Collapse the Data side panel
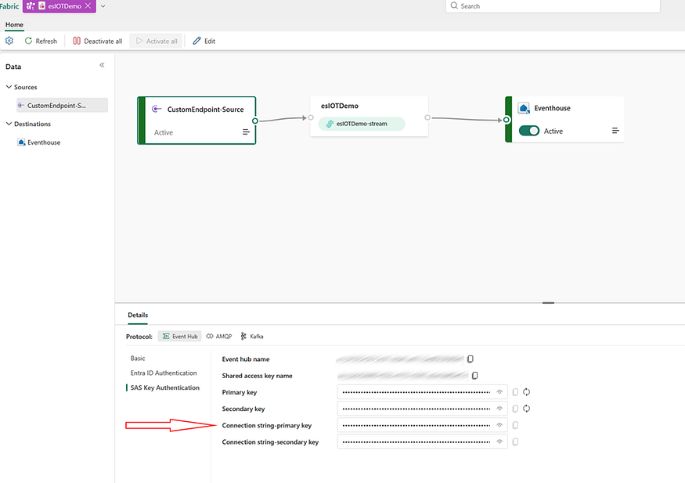The height and width of the screenshot is (483, 685). click(102, 66)
